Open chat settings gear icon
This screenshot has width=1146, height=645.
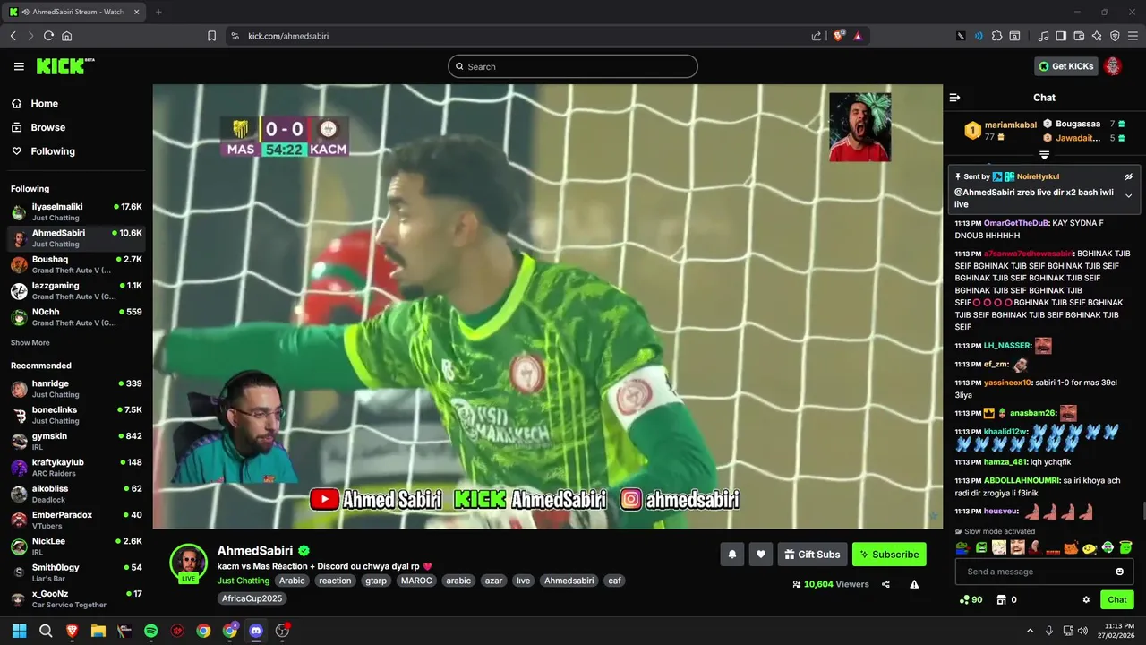pos(1086,600)
